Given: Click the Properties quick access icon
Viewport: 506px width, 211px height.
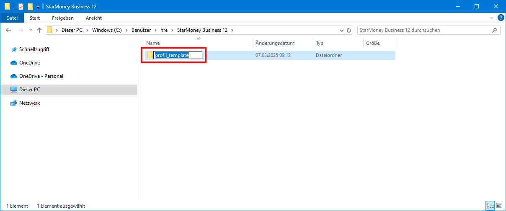Looking at the screenshot, I should pos(21,6).
